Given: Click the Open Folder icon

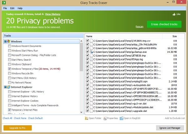Looking at the screenshot, I should pyautogui.click(x=86, y=118).
